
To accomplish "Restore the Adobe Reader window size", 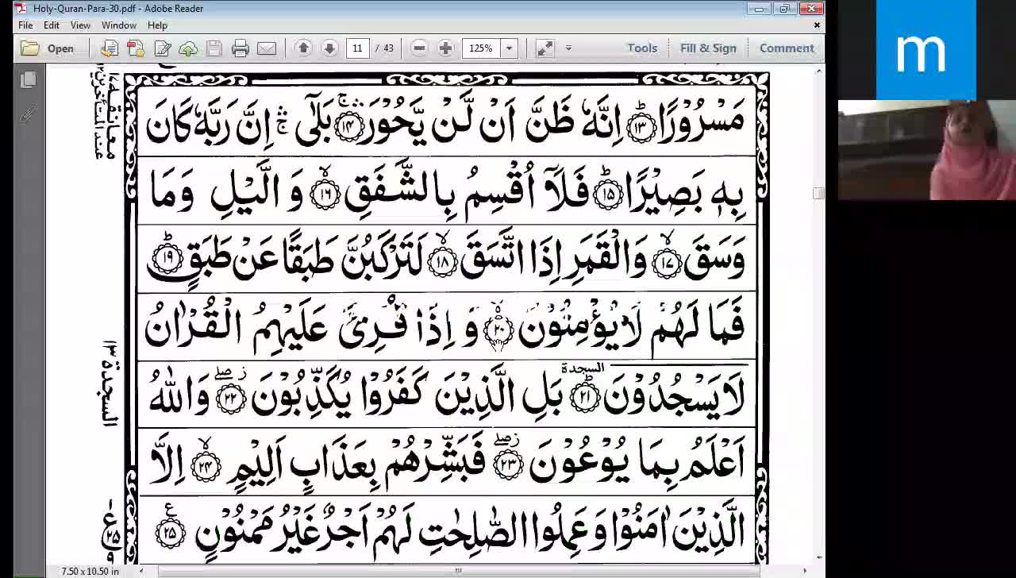I will pos(785,9).
